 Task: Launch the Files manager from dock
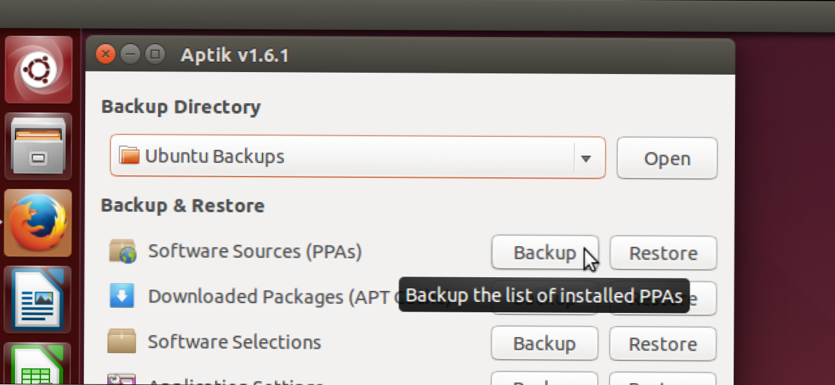click(38, 147)
